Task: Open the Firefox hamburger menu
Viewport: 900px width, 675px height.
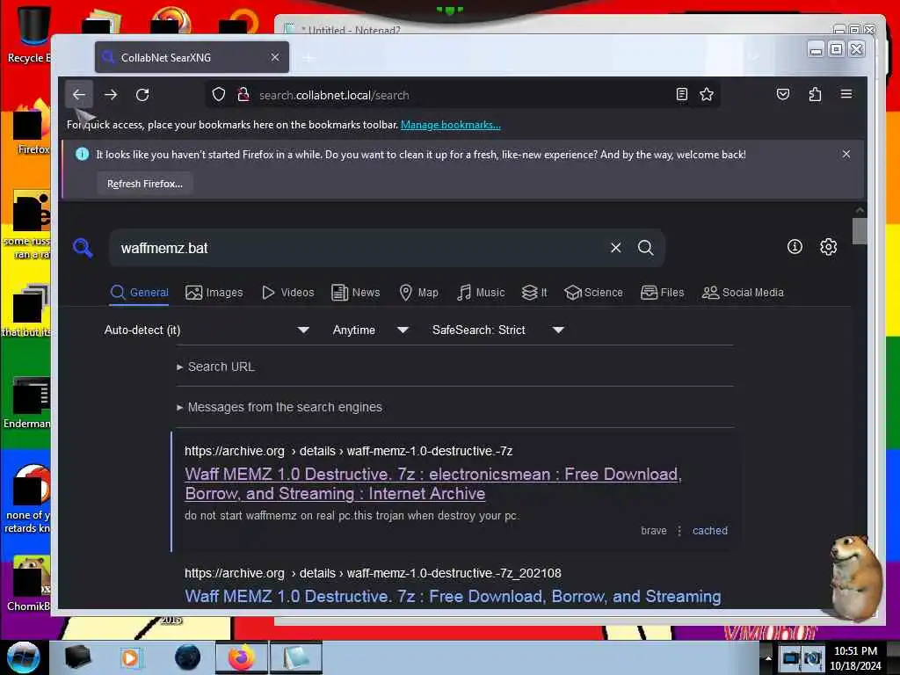Action: pos(846,94)
